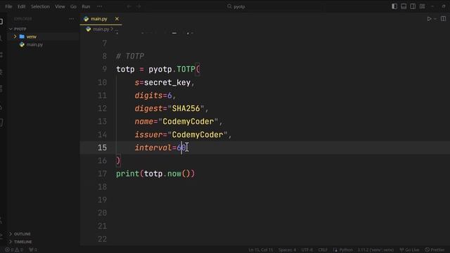Open errors and warnings count in status bar
This screenshot has height=253, width=450.
tap(13, 250)
